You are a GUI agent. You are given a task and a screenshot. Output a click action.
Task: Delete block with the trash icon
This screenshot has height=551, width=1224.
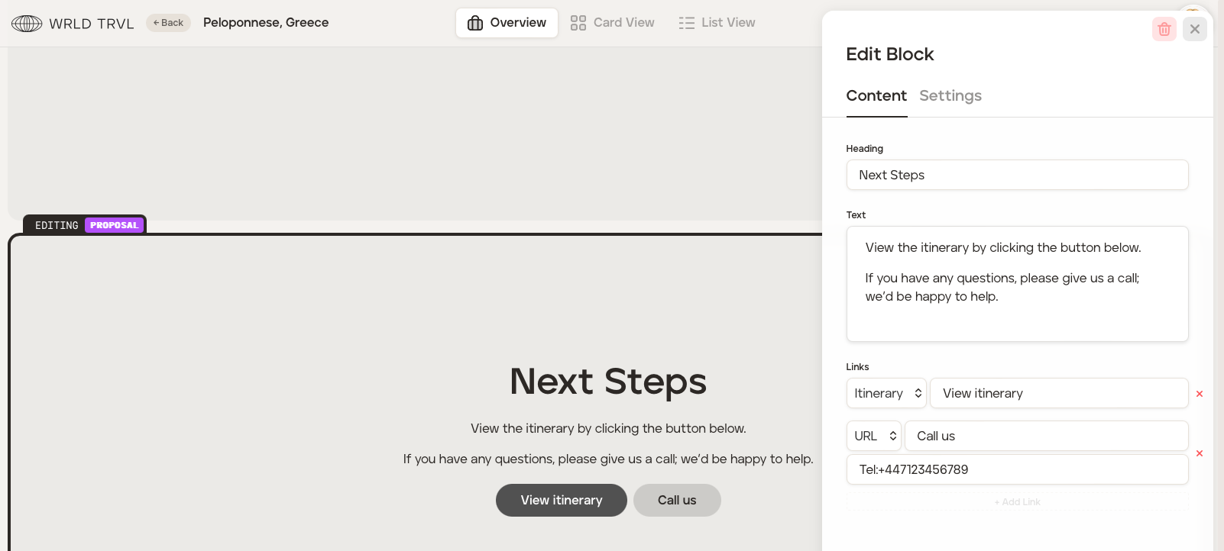[x=1164, y=29]
